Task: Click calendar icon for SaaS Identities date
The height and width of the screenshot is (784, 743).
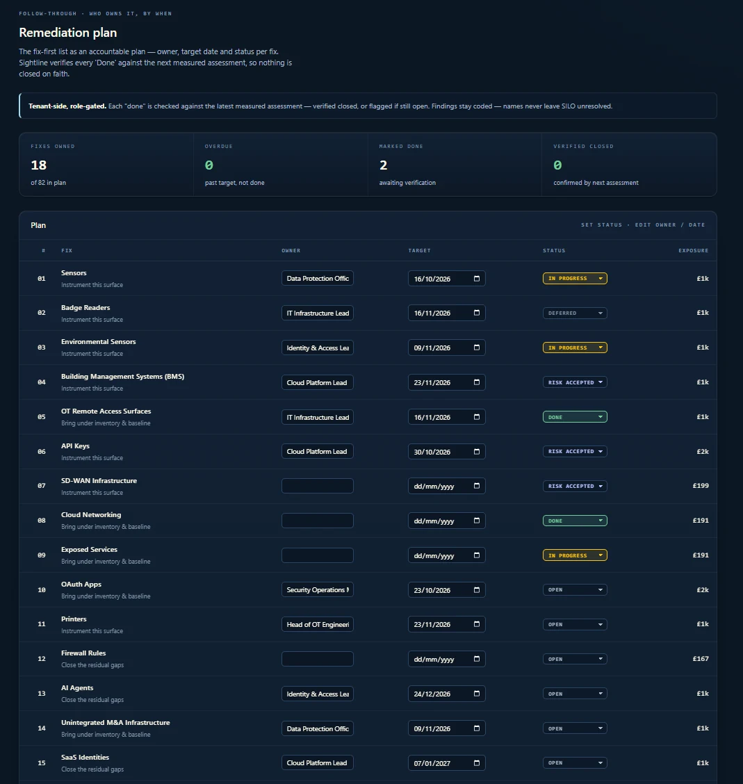Action: [x=477, y=763]
